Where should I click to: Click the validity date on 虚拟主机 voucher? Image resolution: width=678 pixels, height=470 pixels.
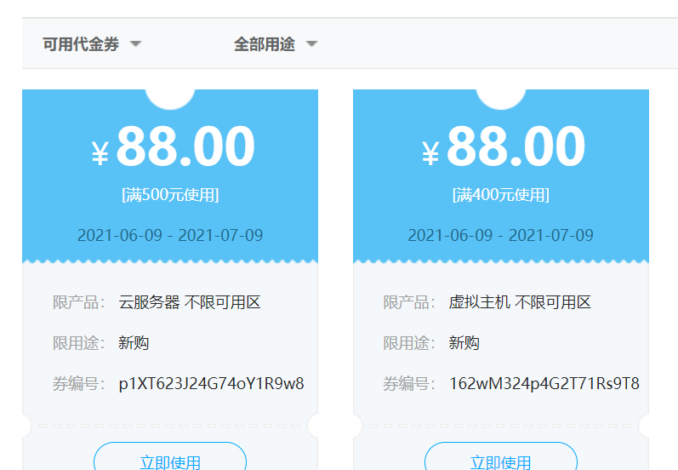(x=501, y=236)
